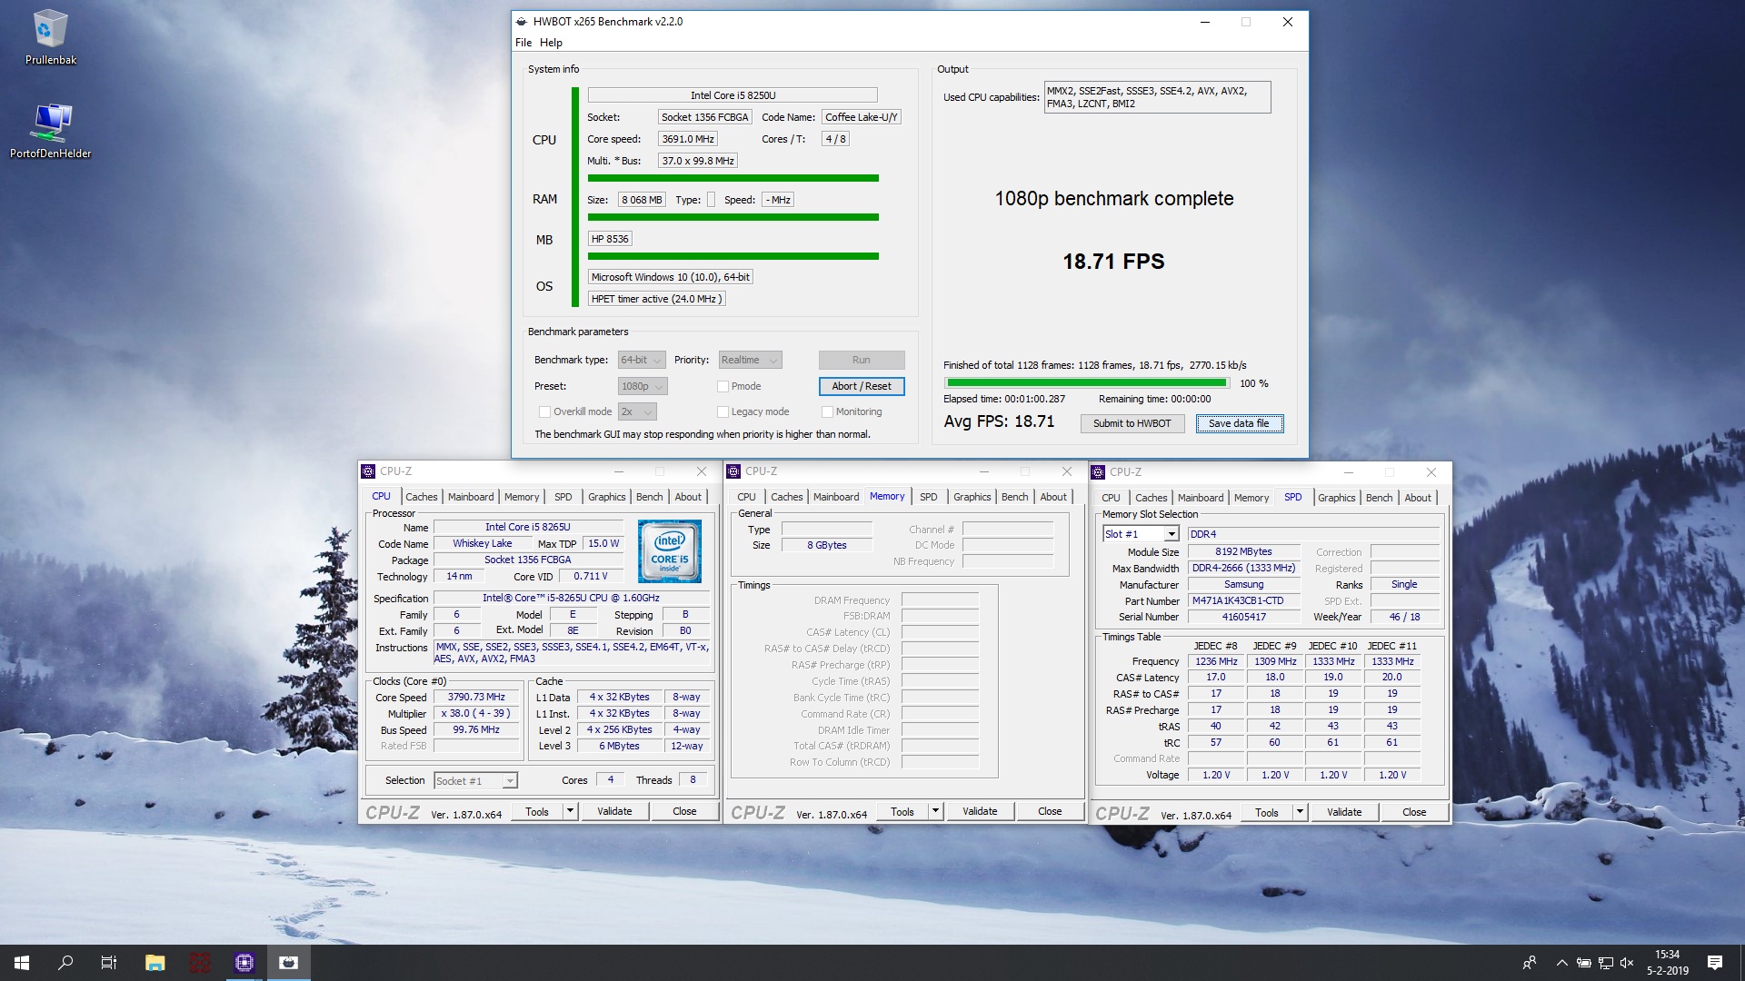The image size is (1745, 981).
Task: Open the red app icon in taskbar
Action: pos(200,963)
